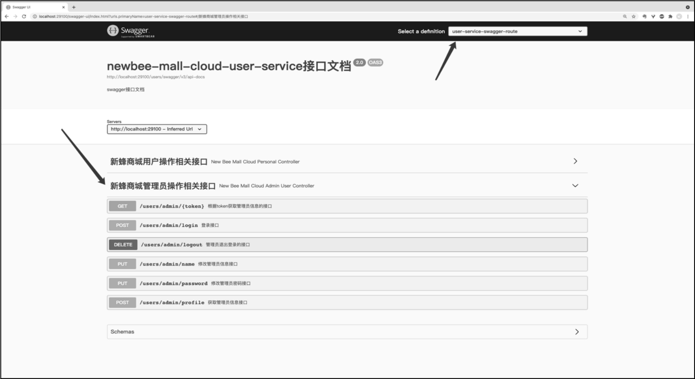
Task: Click 'New Bee Mall Cloud Admin User Controller' text
Action: tap(267, 186)
